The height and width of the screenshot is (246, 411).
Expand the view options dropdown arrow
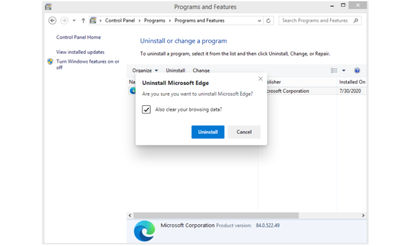[344, 70]
